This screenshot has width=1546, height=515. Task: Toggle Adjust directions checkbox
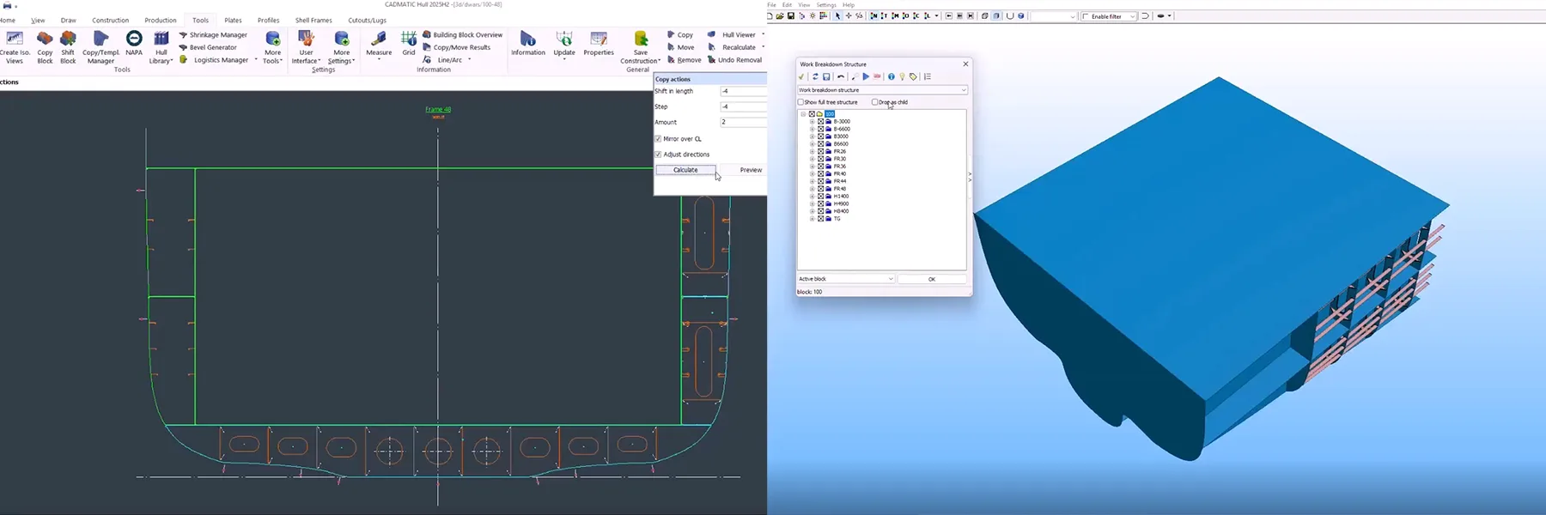(x=658, y=154)
